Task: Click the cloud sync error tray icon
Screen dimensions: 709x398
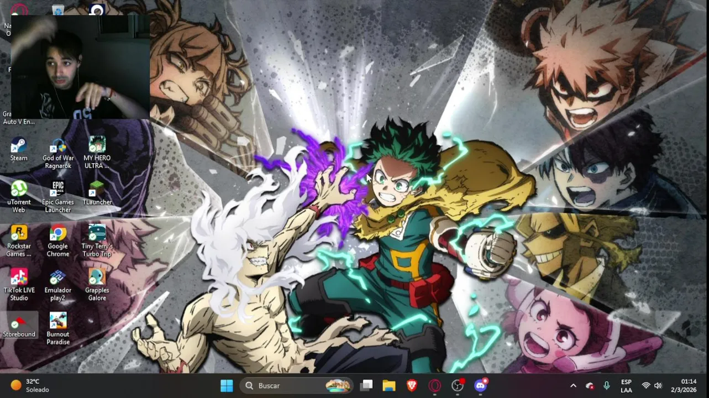Action: coord(590,386)
